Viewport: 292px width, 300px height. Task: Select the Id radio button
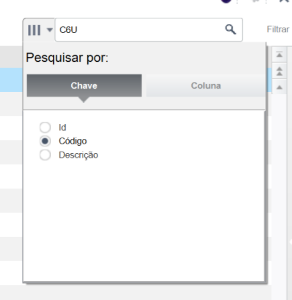click(45, 128)
